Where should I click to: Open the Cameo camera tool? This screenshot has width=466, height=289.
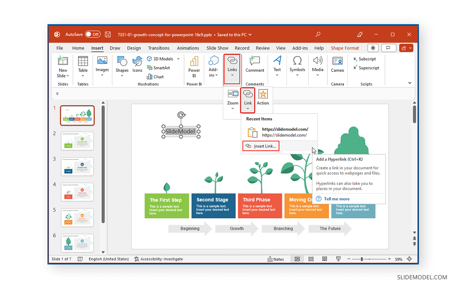(337, 66)
